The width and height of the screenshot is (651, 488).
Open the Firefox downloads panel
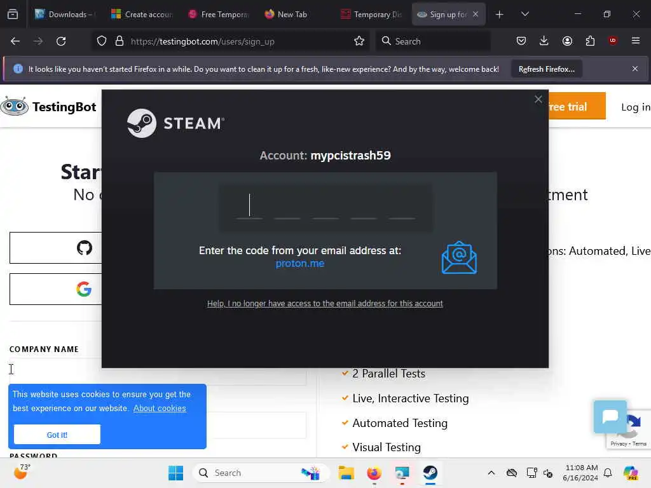544,41
